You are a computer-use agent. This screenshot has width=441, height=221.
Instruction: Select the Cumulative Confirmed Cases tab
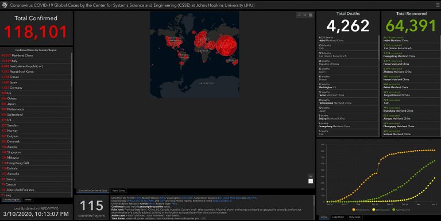pos(93,191)
